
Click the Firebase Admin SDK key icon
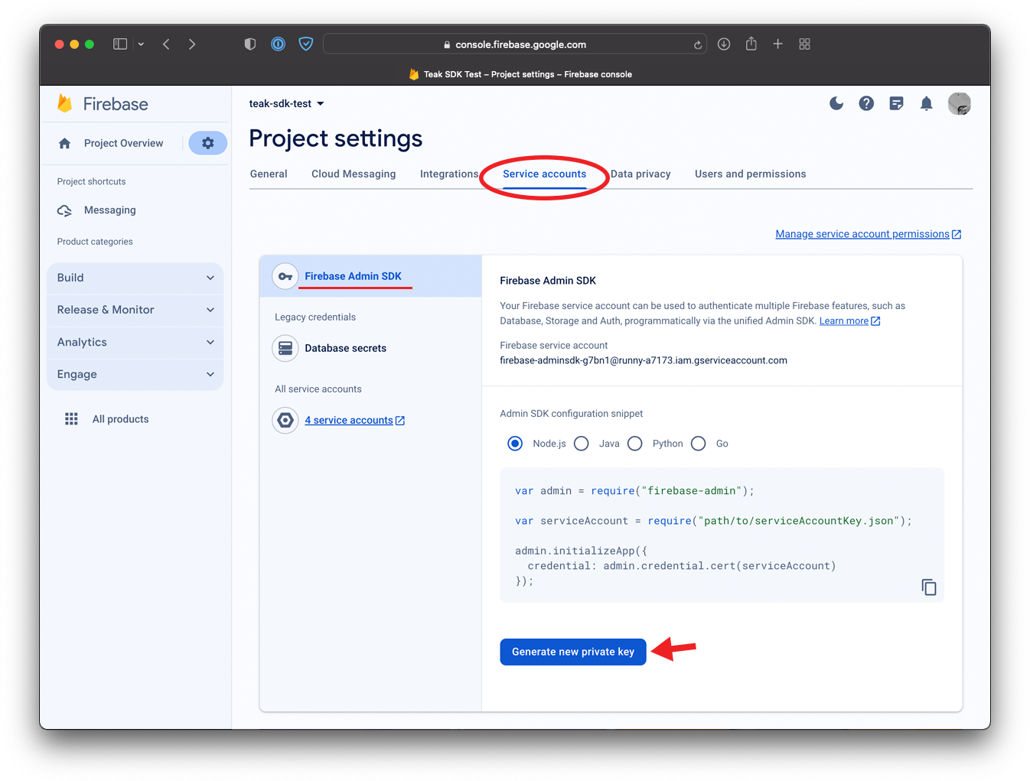tap(285, 276)
